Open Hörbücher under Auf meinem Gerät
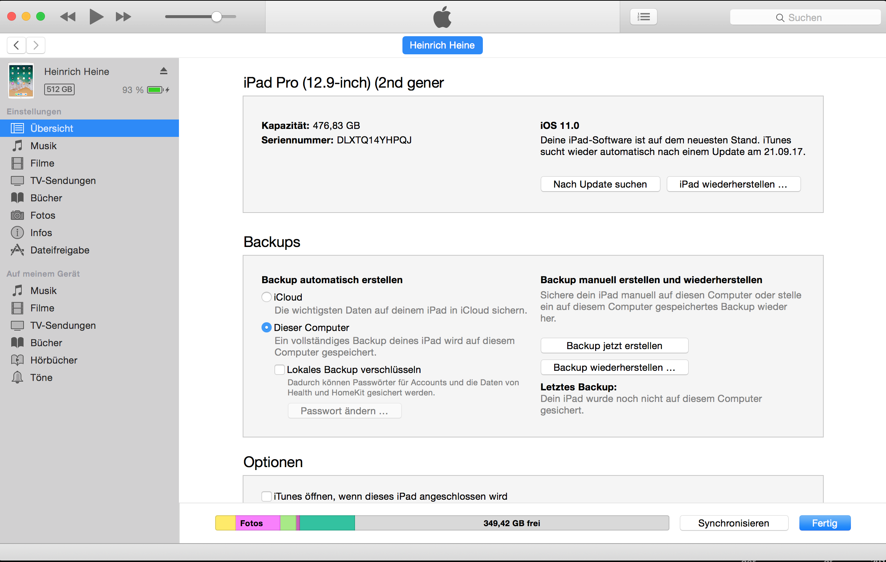886x562 pixels. pyautogui.click(x=54, y=360)
